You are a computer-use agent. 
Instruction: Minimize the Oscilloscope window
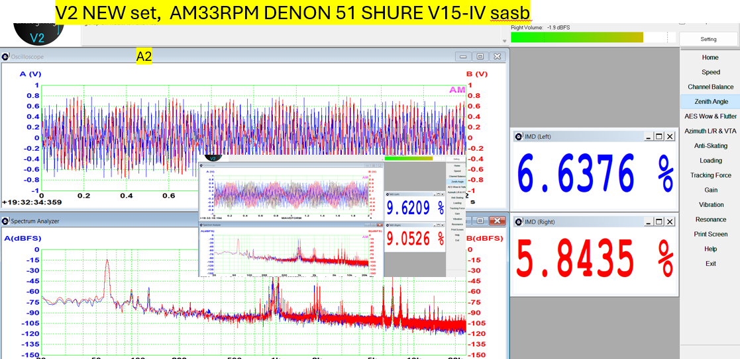click(464, 56)
